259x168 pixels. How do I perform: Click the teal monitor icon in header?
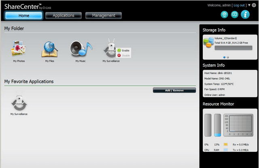click(235, 15)
